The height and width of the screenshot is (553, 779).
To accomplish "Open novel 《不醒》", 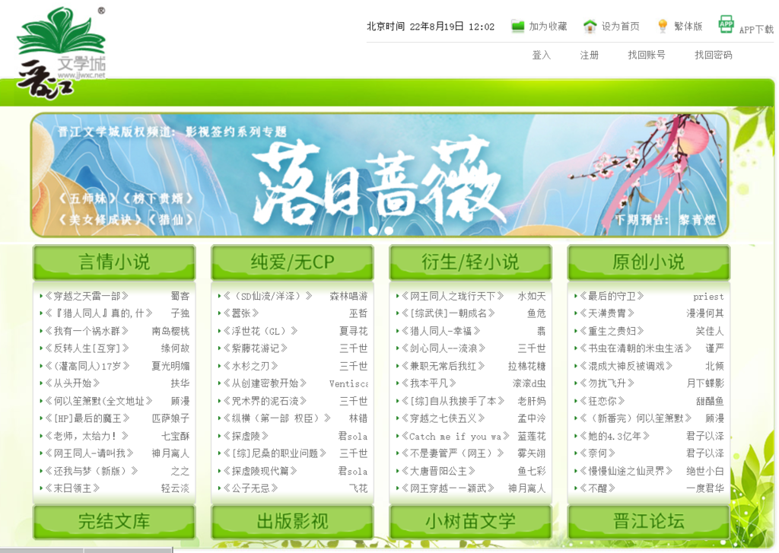I will [x=598, y=488].
